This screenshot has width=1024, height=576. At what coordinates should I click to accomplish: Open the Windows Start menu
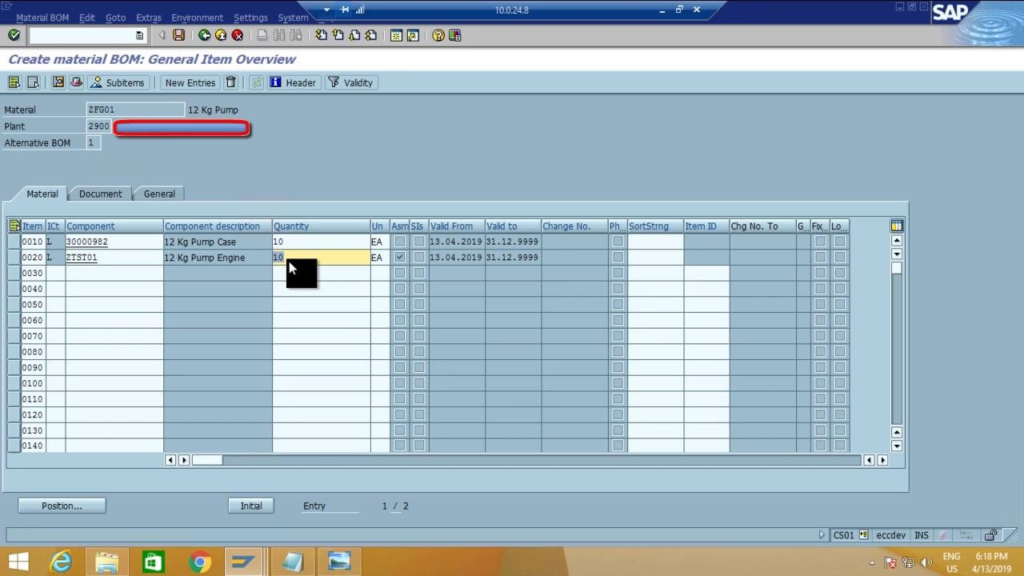pyautogui.click(x=18, y=562)
